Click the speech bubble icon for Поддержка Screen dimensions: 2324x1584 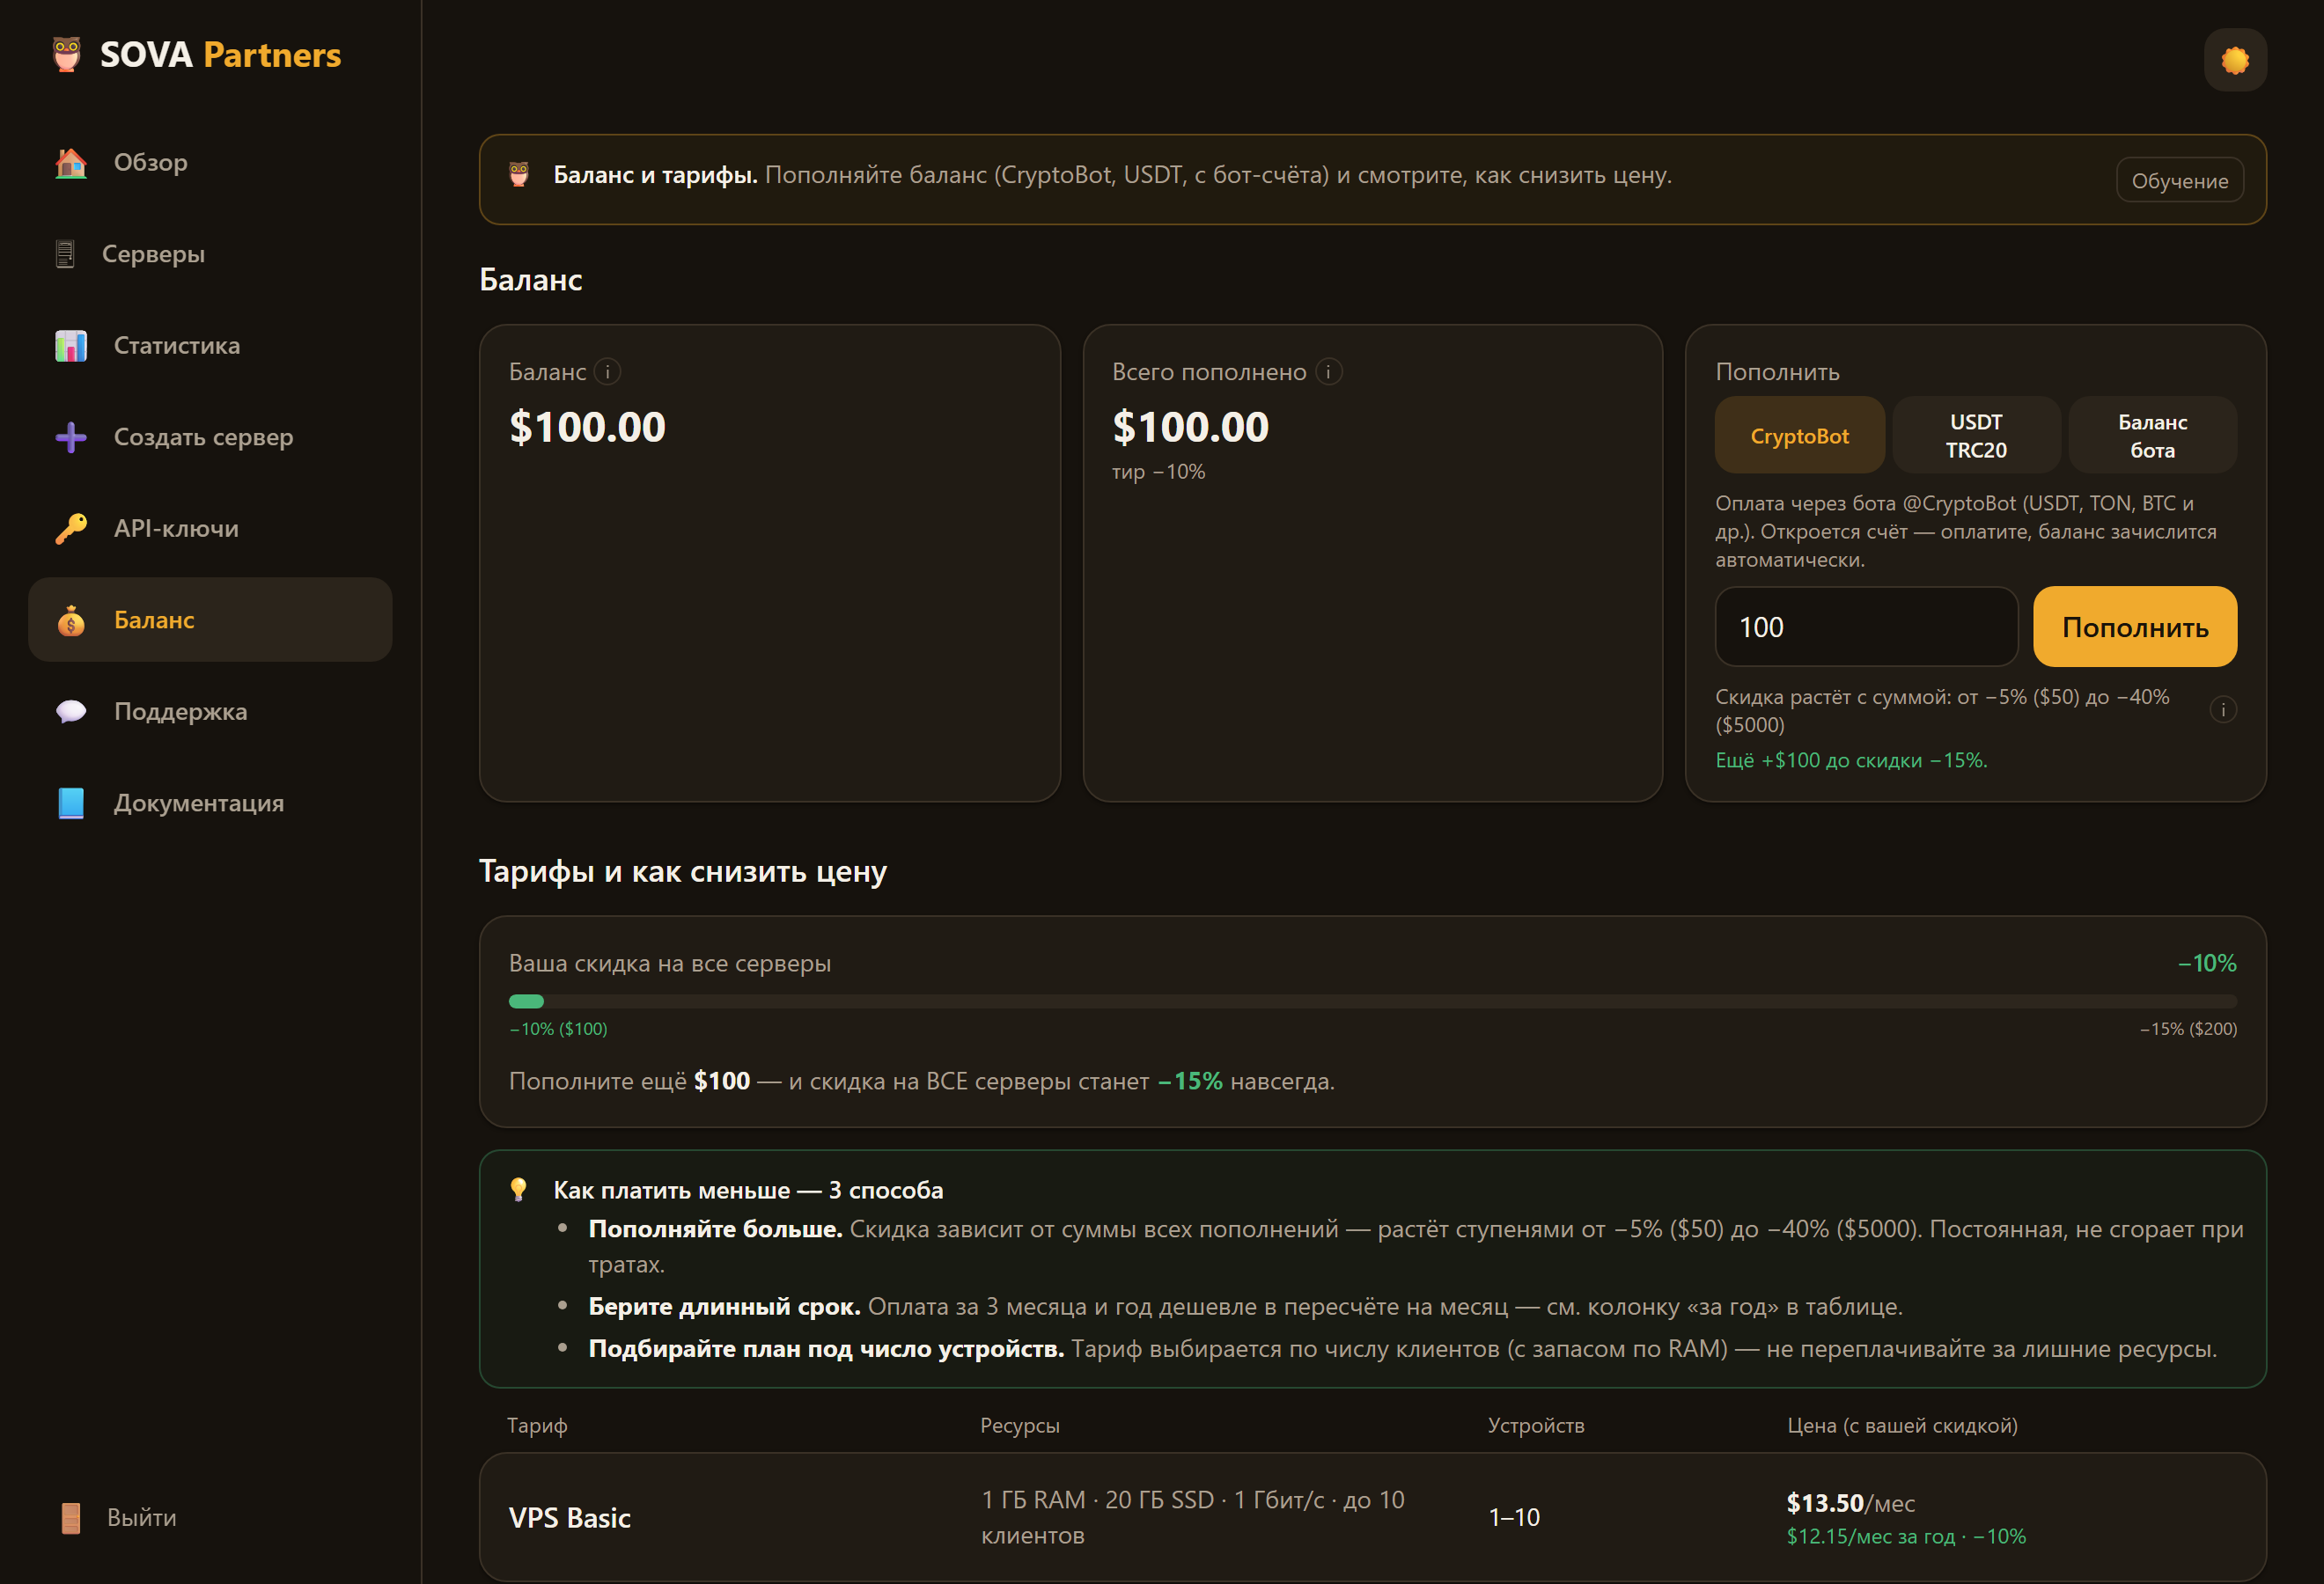point(71,712)
